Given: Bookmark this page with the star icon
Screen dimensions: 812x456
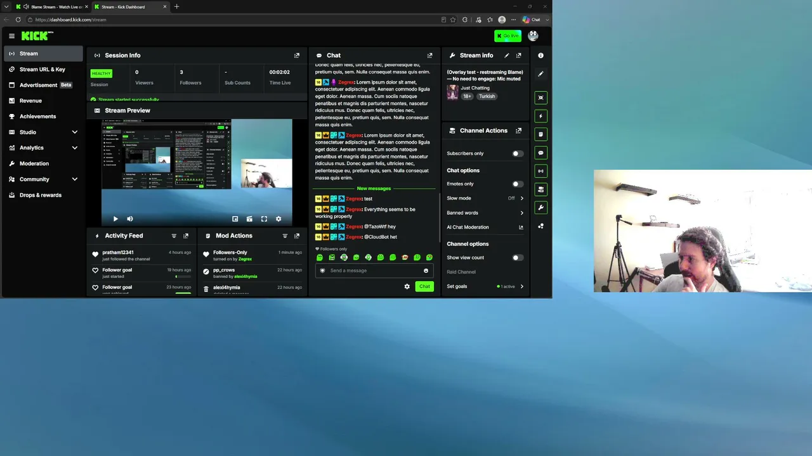Looking at the screenshot, I should [x=453, y=20].
